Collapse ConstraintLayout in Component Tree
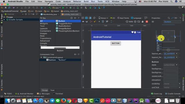This screenshot has width=185, height=104. (x=41, y=57)
